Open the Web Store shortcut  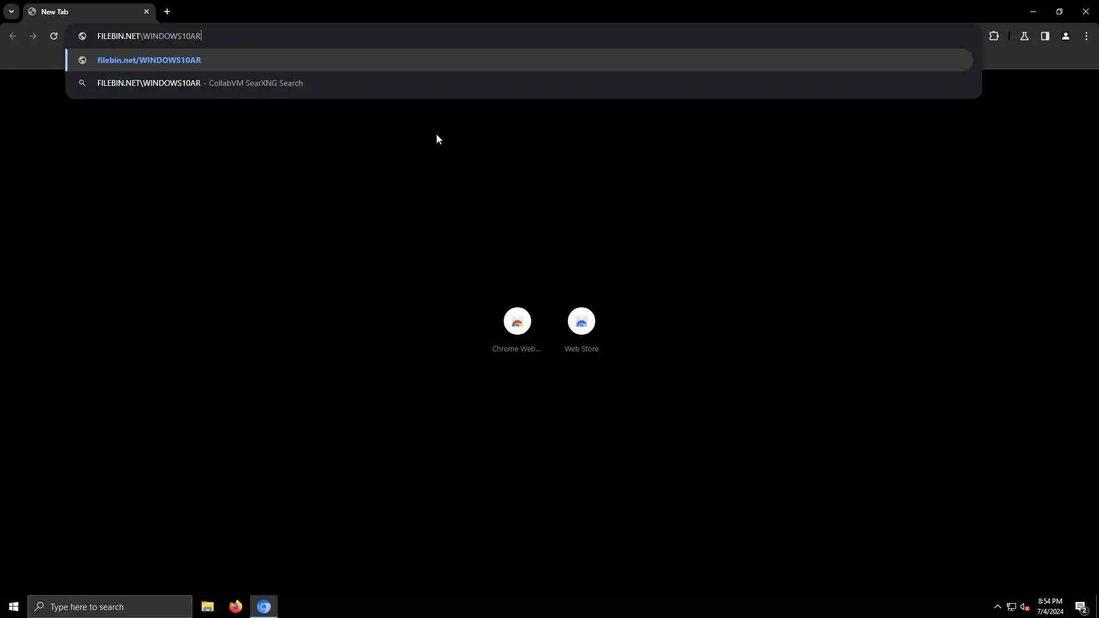[581, 322]
